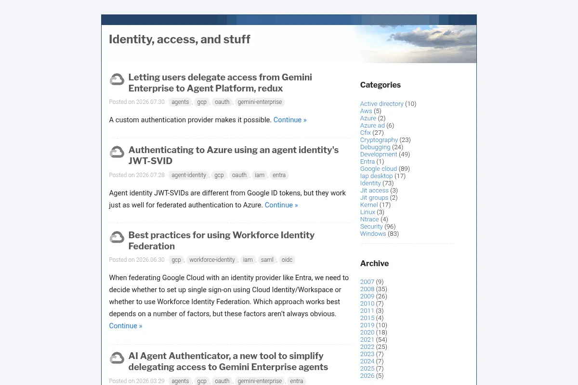Open the 2022 archive
The image size is (578, 385).
click(367, 347)
